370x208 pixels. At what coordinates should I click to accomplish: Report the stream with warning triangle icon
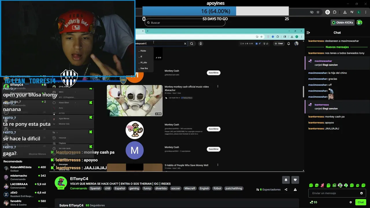coord(295,190)
